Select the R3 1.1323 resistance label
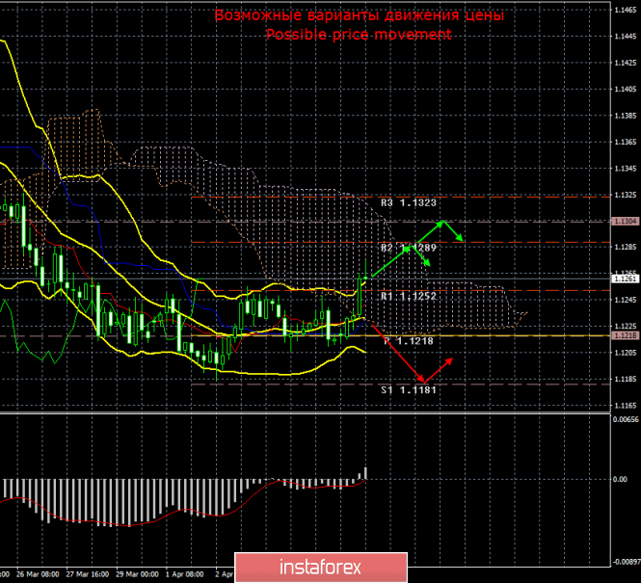This screenshot has width=641, height=583. coord(409,203)
